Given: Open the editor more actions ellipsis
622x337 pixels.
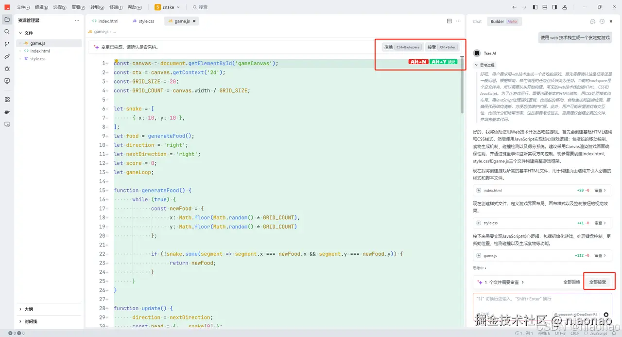Looking at the screenshot, I should pos(458,21).
